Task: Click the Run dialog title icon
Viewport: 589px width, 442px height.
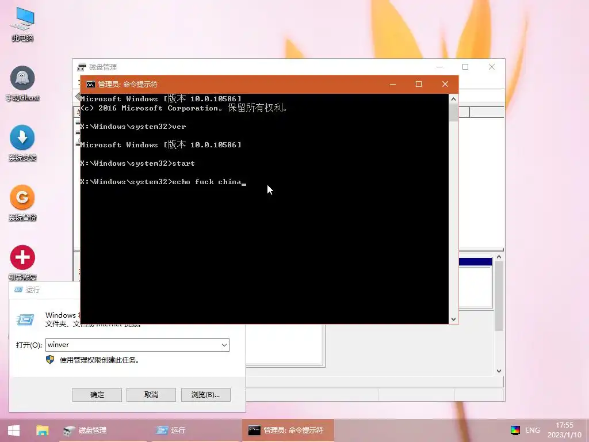Action: click(x=18, y=289)
